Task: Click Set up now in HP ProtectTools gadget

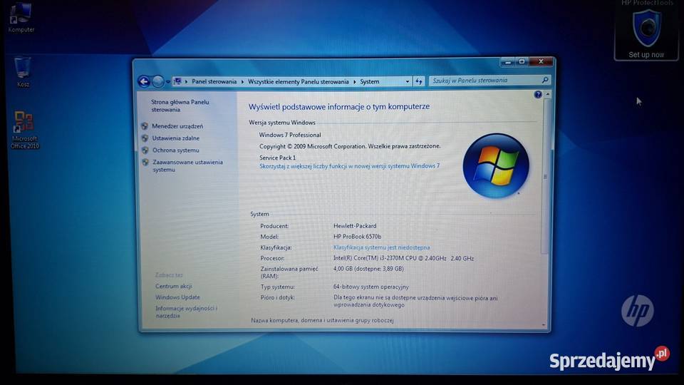Action: tap(646, 55)
